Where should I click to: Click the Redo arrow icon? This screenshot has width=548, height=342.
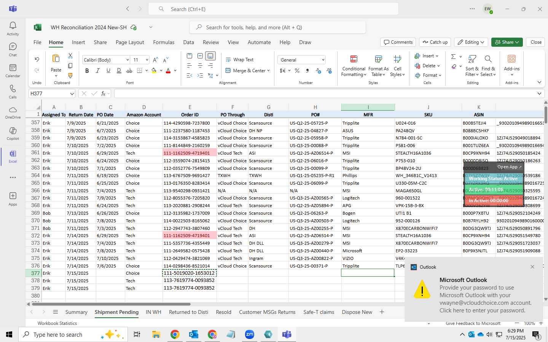(37, 70)
